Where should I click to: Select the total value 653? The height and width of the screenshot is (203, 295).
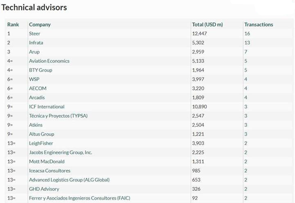pyautogui.click(x=196, y=180)
